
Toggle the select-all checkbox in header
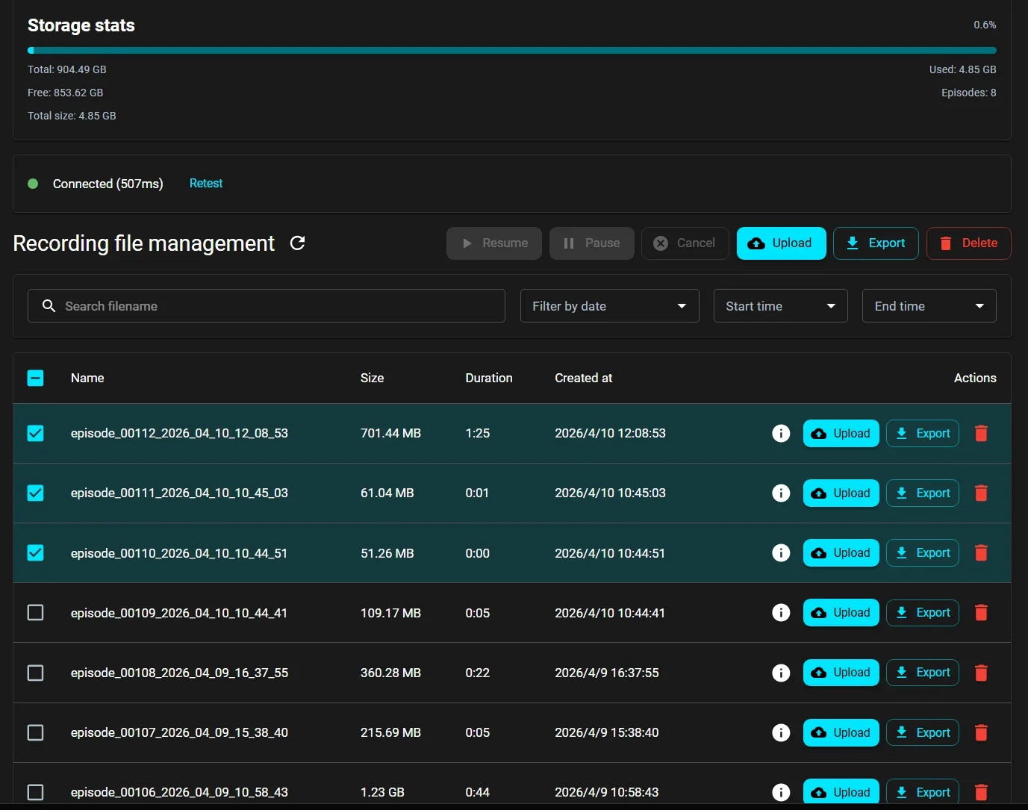coord(35,378)
